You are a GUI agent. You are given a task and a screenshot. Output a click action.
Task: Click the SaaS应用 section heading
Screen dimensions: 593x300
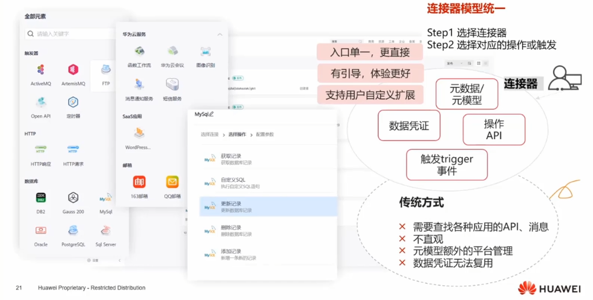tap(132, 117)
